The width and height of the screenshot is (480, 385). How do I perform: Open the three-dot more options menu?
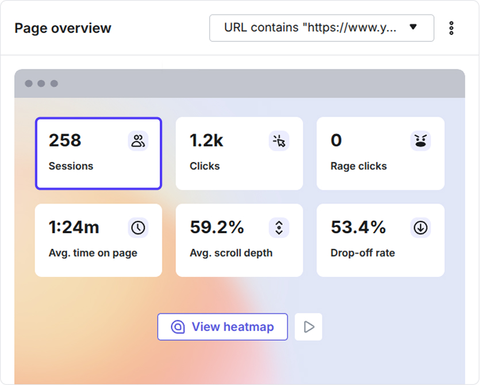click(x=451, y=28)
